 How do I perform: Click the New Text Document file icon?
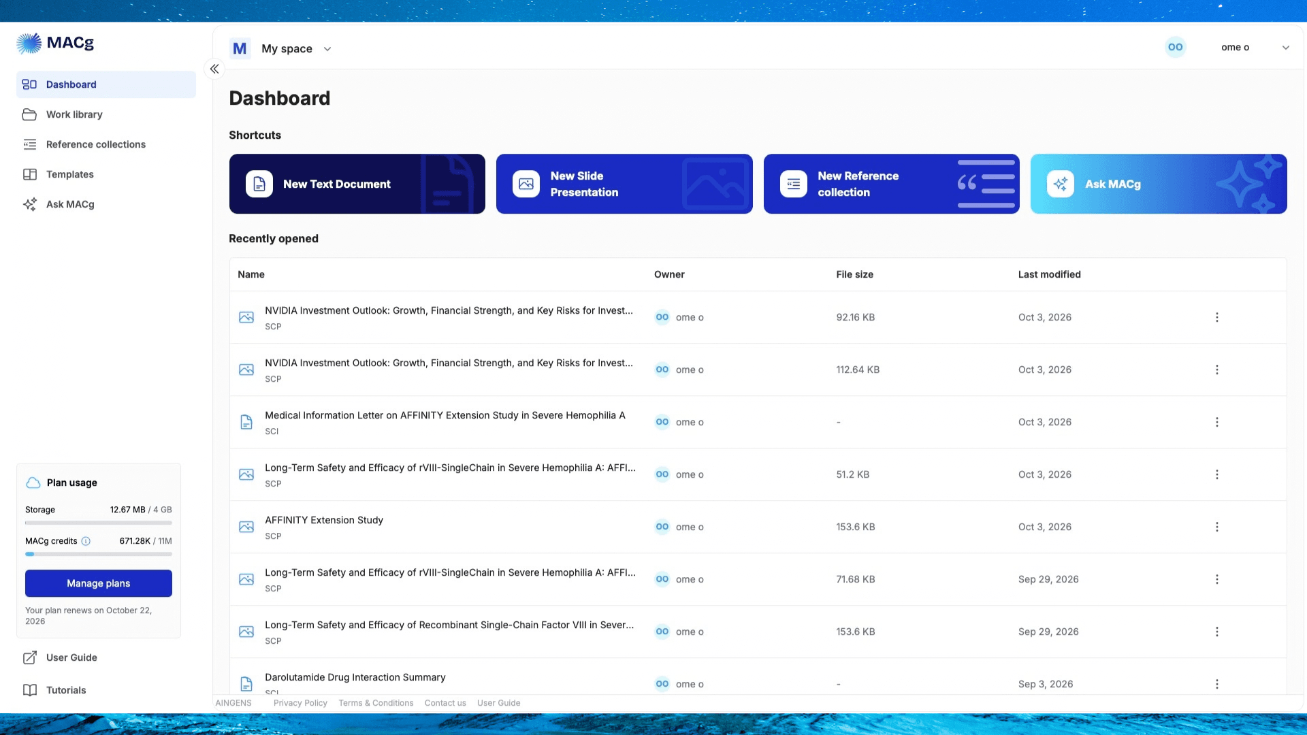[259, 184]
